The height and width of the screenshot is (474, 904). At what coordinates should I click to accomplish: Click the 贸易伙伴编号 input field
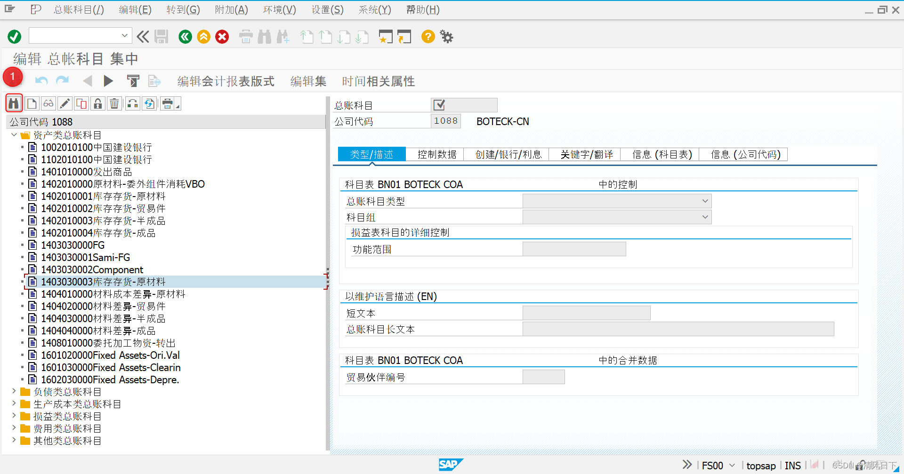tap(543, 377)
